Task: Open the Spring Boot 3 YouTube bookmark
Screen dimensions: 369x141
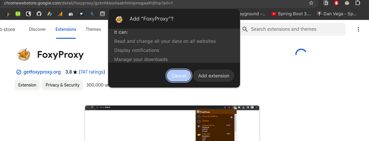Action: click(x=291, y=14)
